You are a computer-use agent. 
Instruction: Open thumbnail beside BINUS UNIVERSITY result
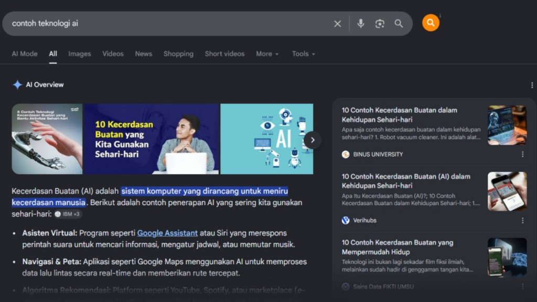507,125
